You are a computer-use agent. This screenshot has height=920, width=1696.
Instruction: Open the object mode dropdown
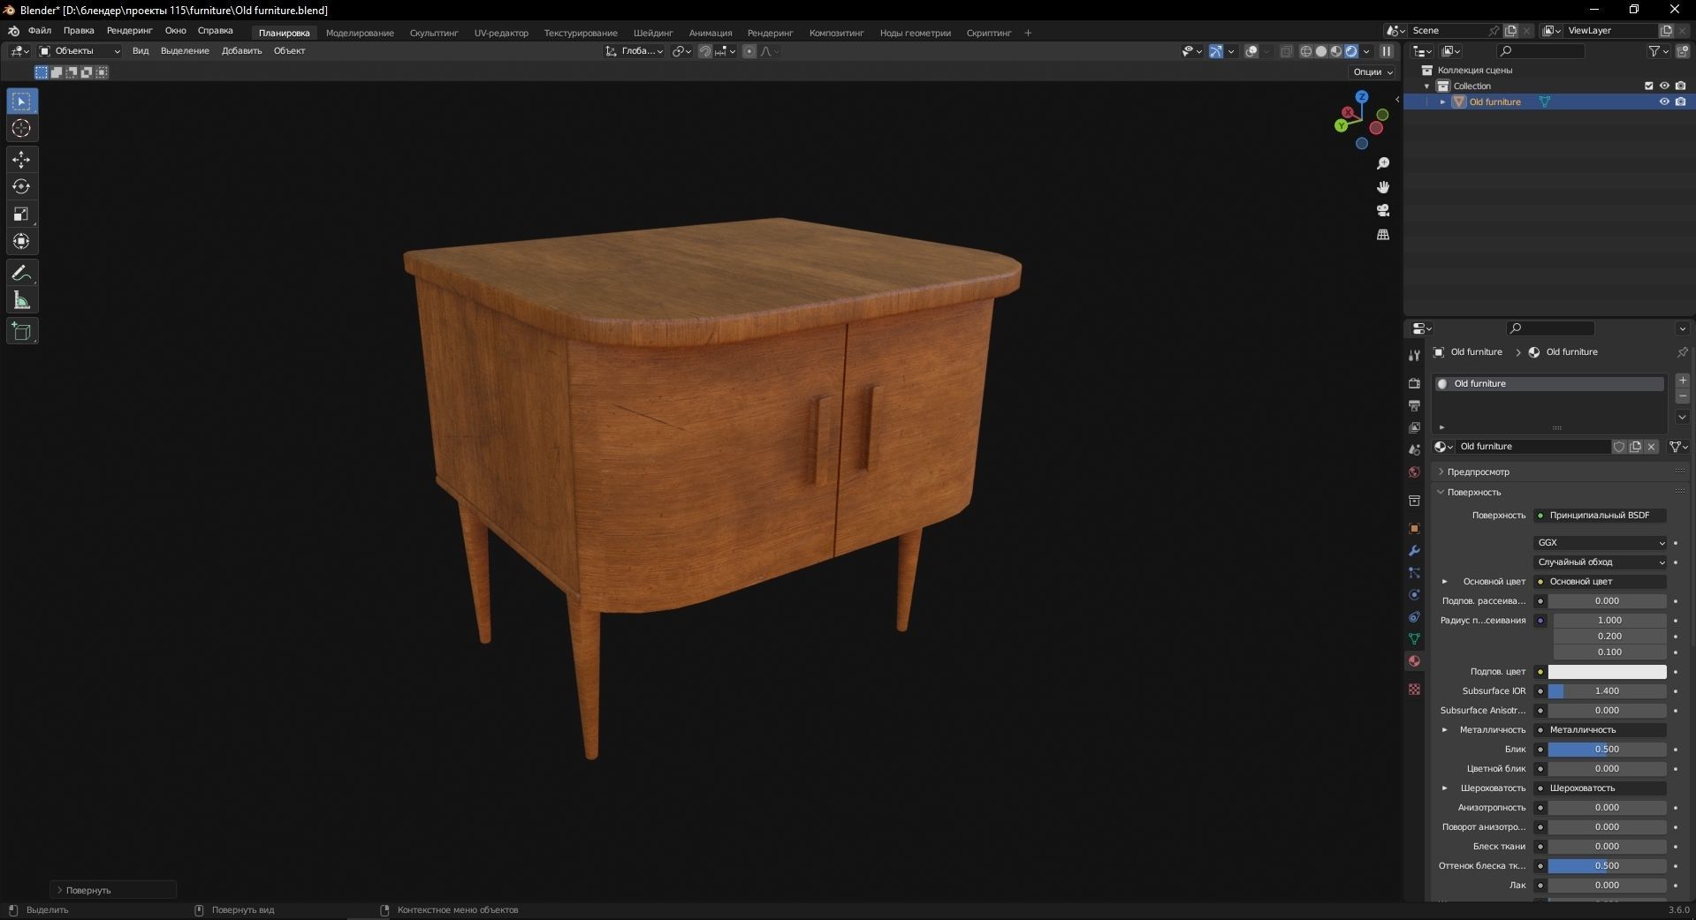coord(80,51)
